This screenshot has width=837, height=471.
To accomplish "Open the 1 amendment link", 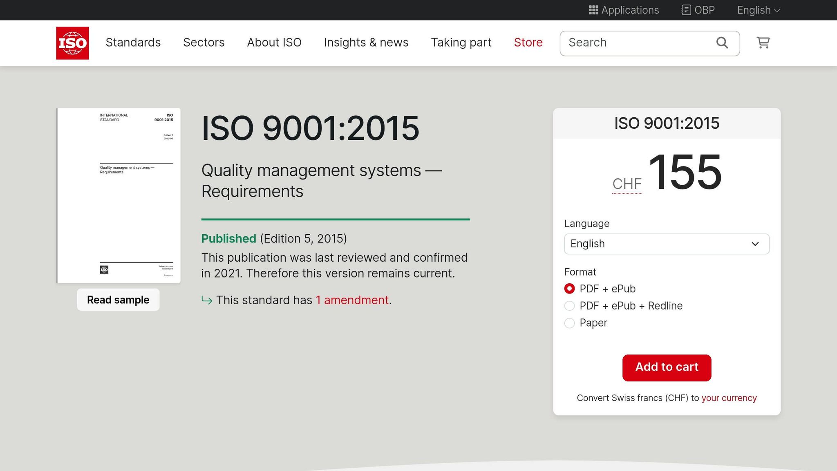I will click(x=352, y=300).
